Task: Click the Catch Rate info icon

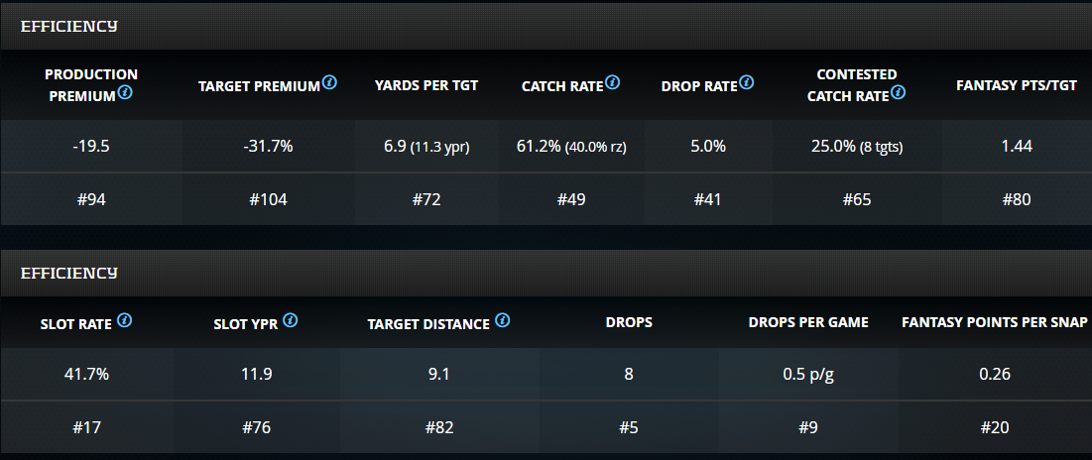Action: click(x=613, y=83)
